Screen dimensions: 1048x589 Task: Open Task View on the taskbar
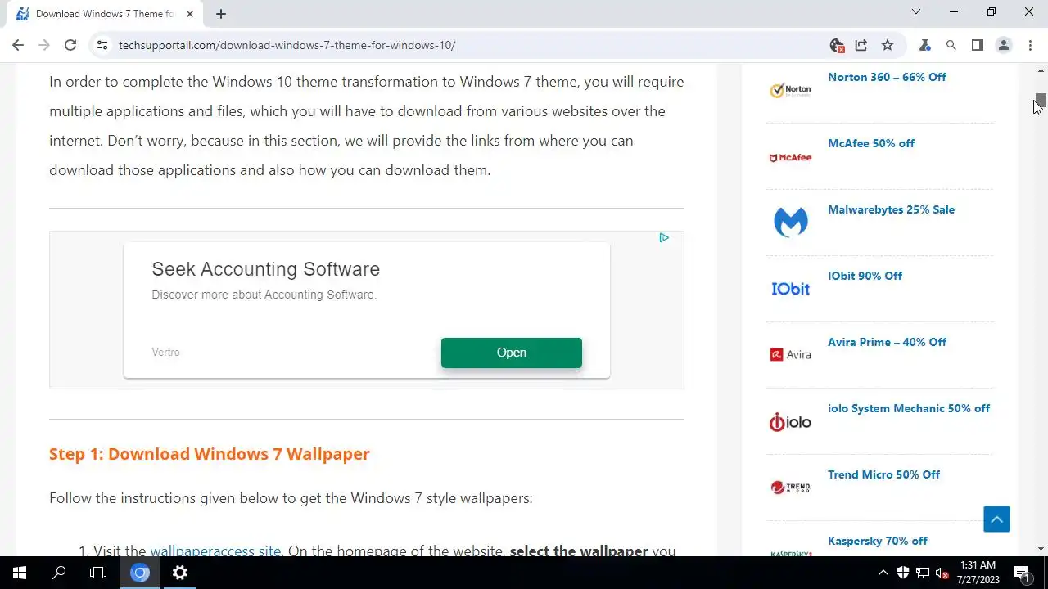[x=98, y=573]
